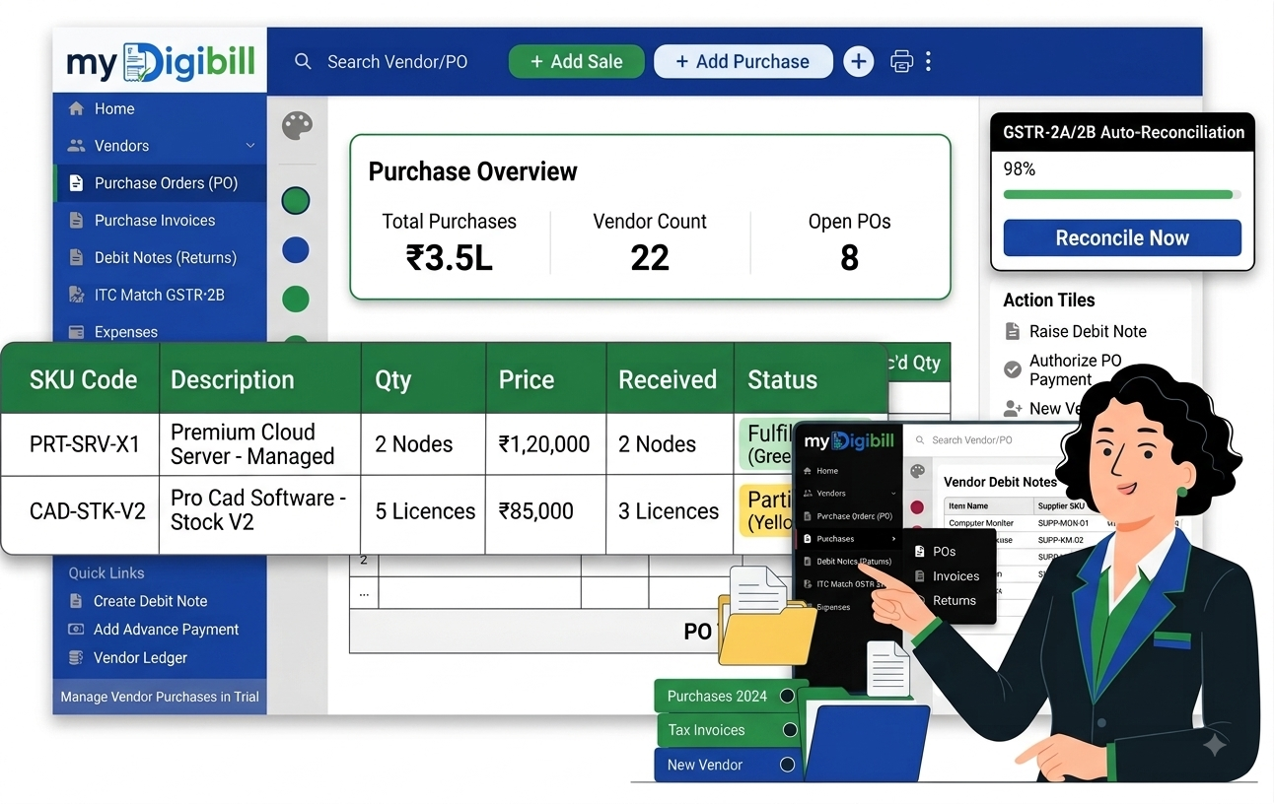Click the Purchase Invoices document icon
This screenshot has height=804, width=1274.
[x=76, y=221]
